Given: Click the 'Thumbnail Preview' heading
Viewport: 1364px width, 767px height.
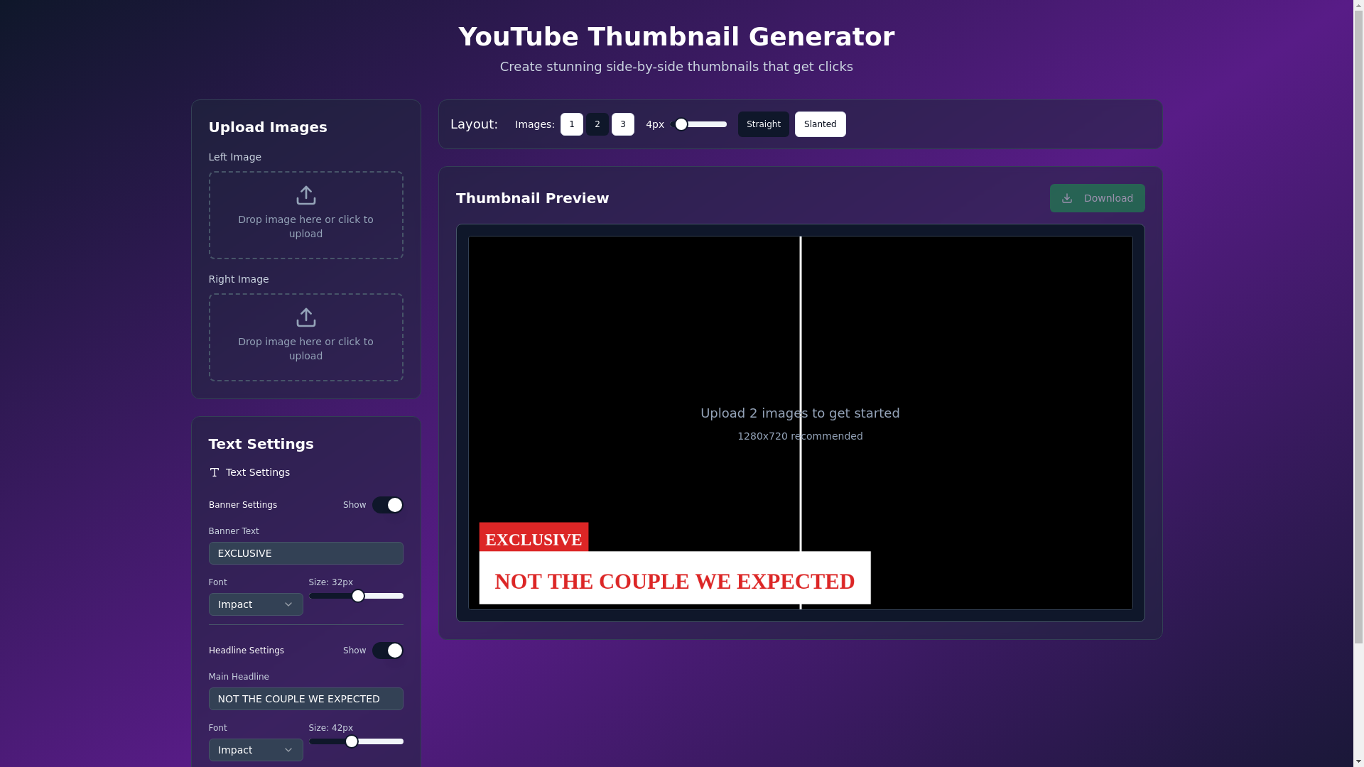Looking at the screenshot, I should point(532,198).
